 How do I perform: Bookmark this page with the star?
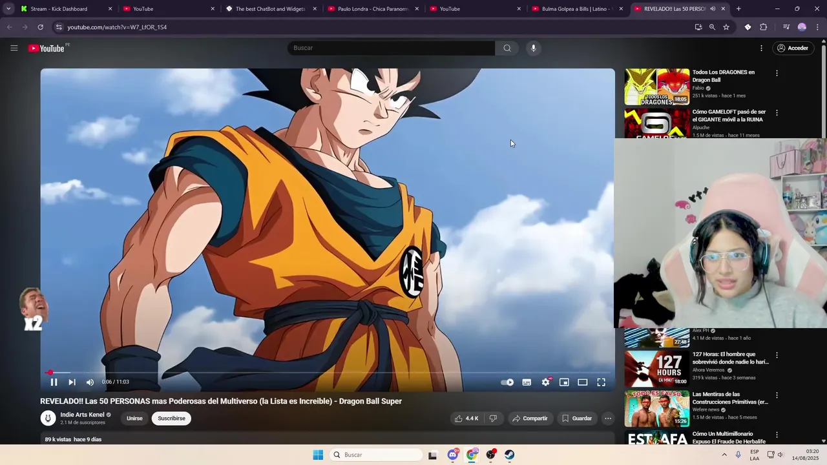coord(726,27)
